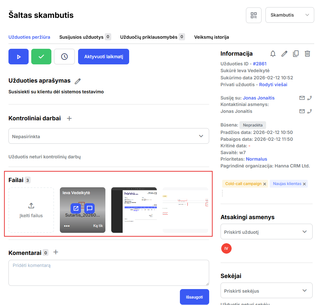Duplicate the task with copy icon
Viewport: 324px width, 305px height.
pyautogui.click(x=296, y=54)
